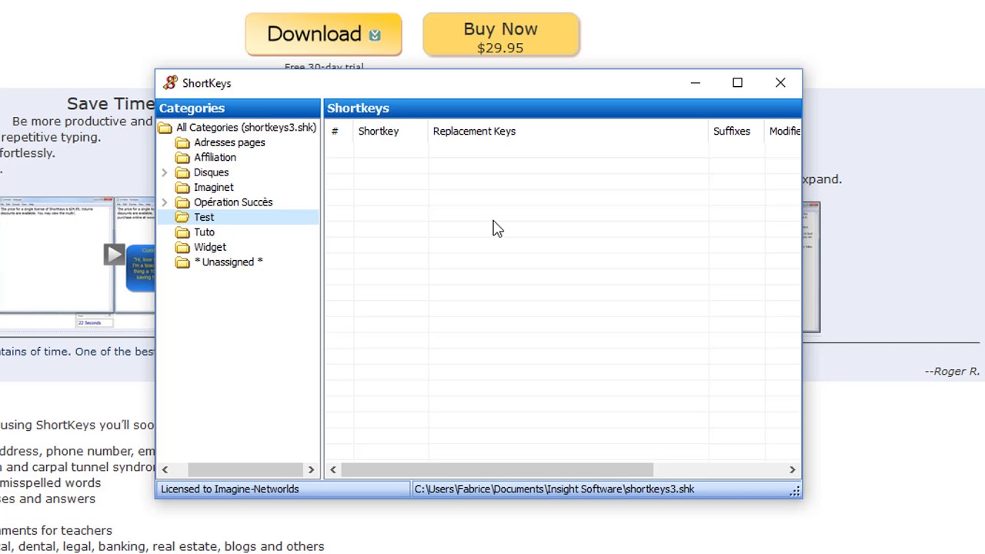Select the Adresses pages category
The image size is (985, 554).
coord(229,142)
